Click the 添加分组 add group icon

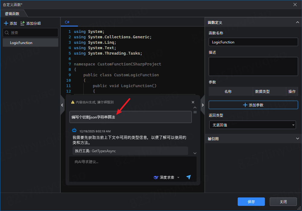click(22, 23)
